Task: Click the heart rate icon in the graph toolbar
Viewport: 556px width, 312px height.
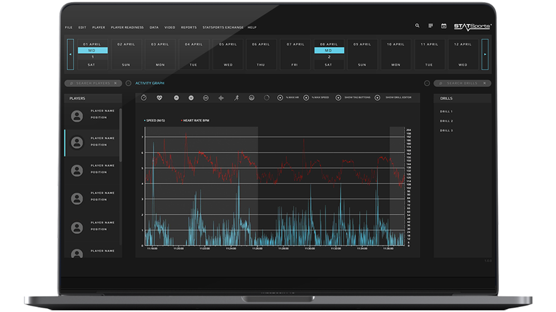Action: tap(161, 98)
